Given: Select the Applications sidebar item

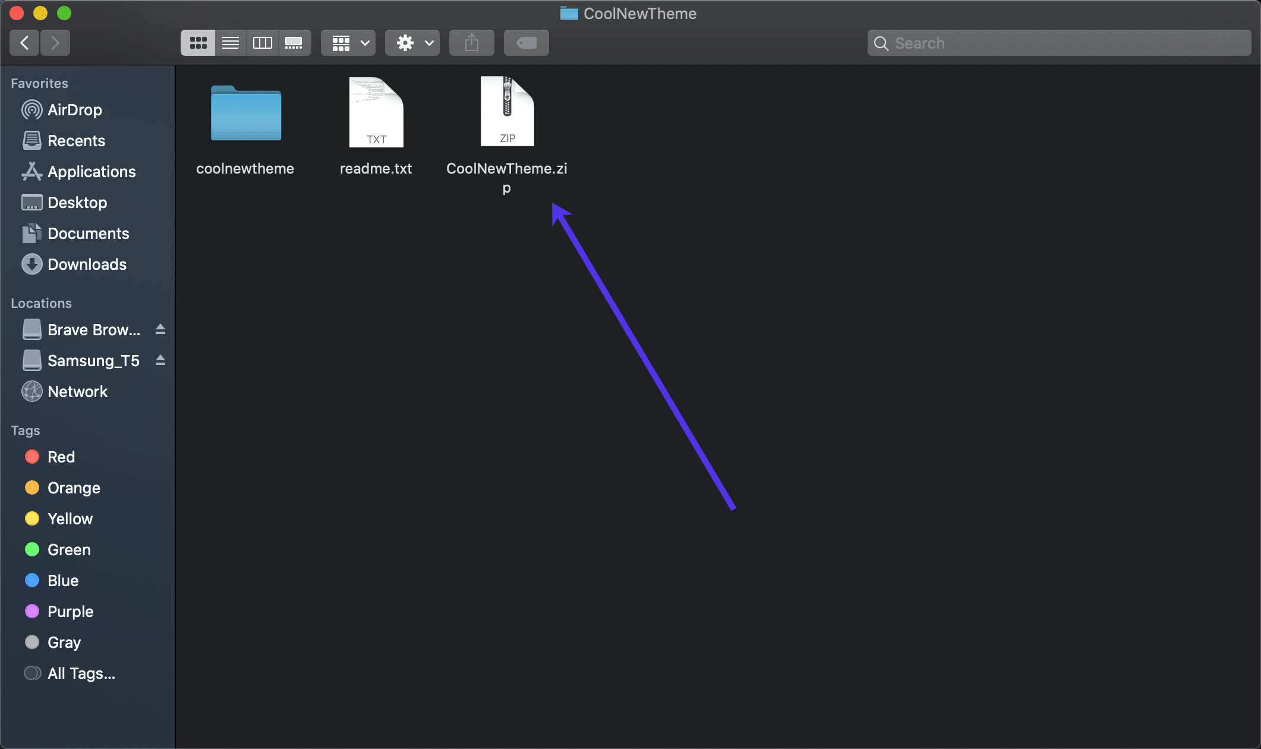Looking at the screenshot, I should (91, 170).
